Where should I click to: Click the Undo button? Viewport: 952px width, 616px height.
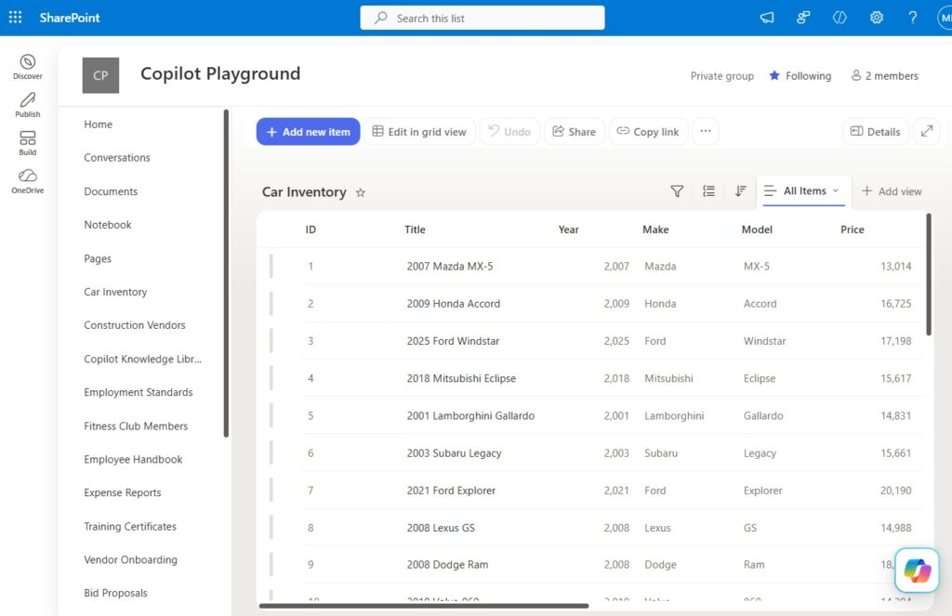[x=509, y=132]
